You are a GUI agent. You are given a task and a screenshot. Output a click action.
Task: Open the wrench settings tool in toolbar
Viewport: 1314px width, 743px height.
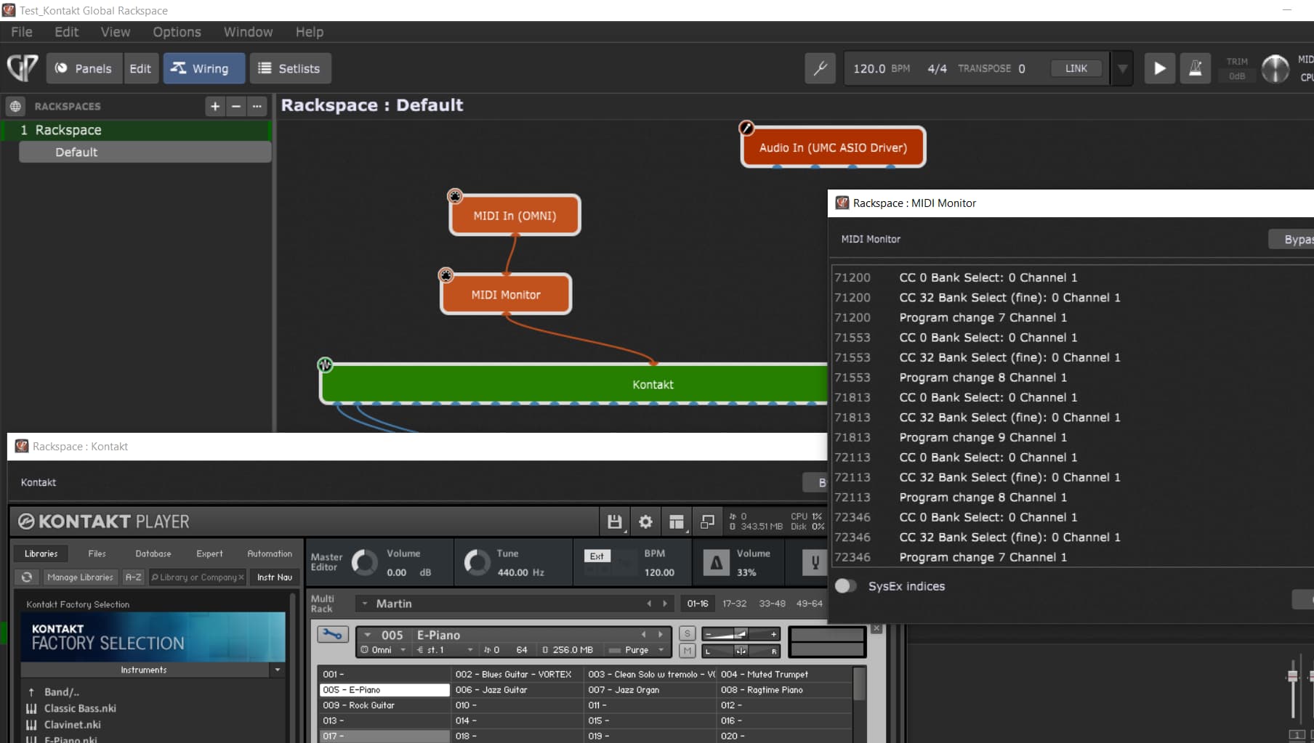coord(820,68)
